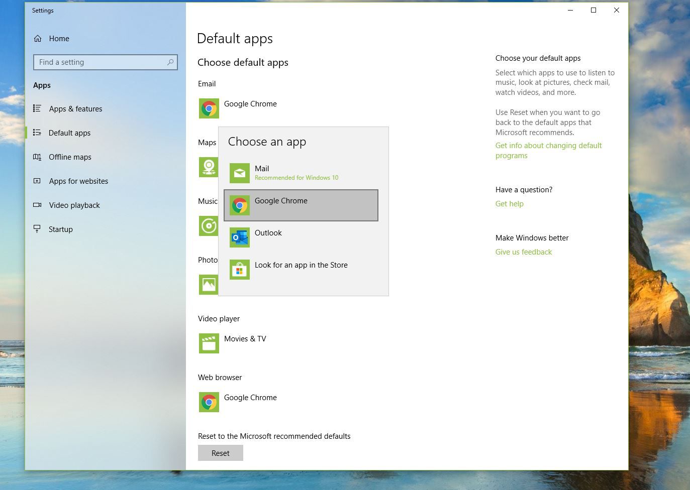Choose Outlook as the default email app

pyautogui.click(x=301, y=237)
